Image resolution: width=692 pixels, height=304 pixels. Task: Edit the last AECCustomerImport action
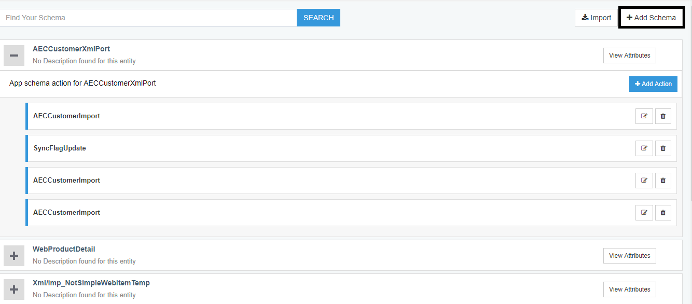(x=644, y=212)
